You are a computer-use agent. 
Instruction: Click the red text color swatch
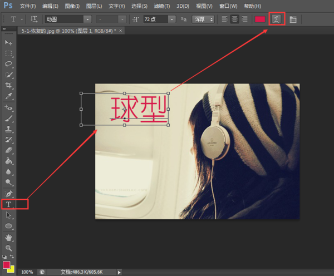click(260, 19)
